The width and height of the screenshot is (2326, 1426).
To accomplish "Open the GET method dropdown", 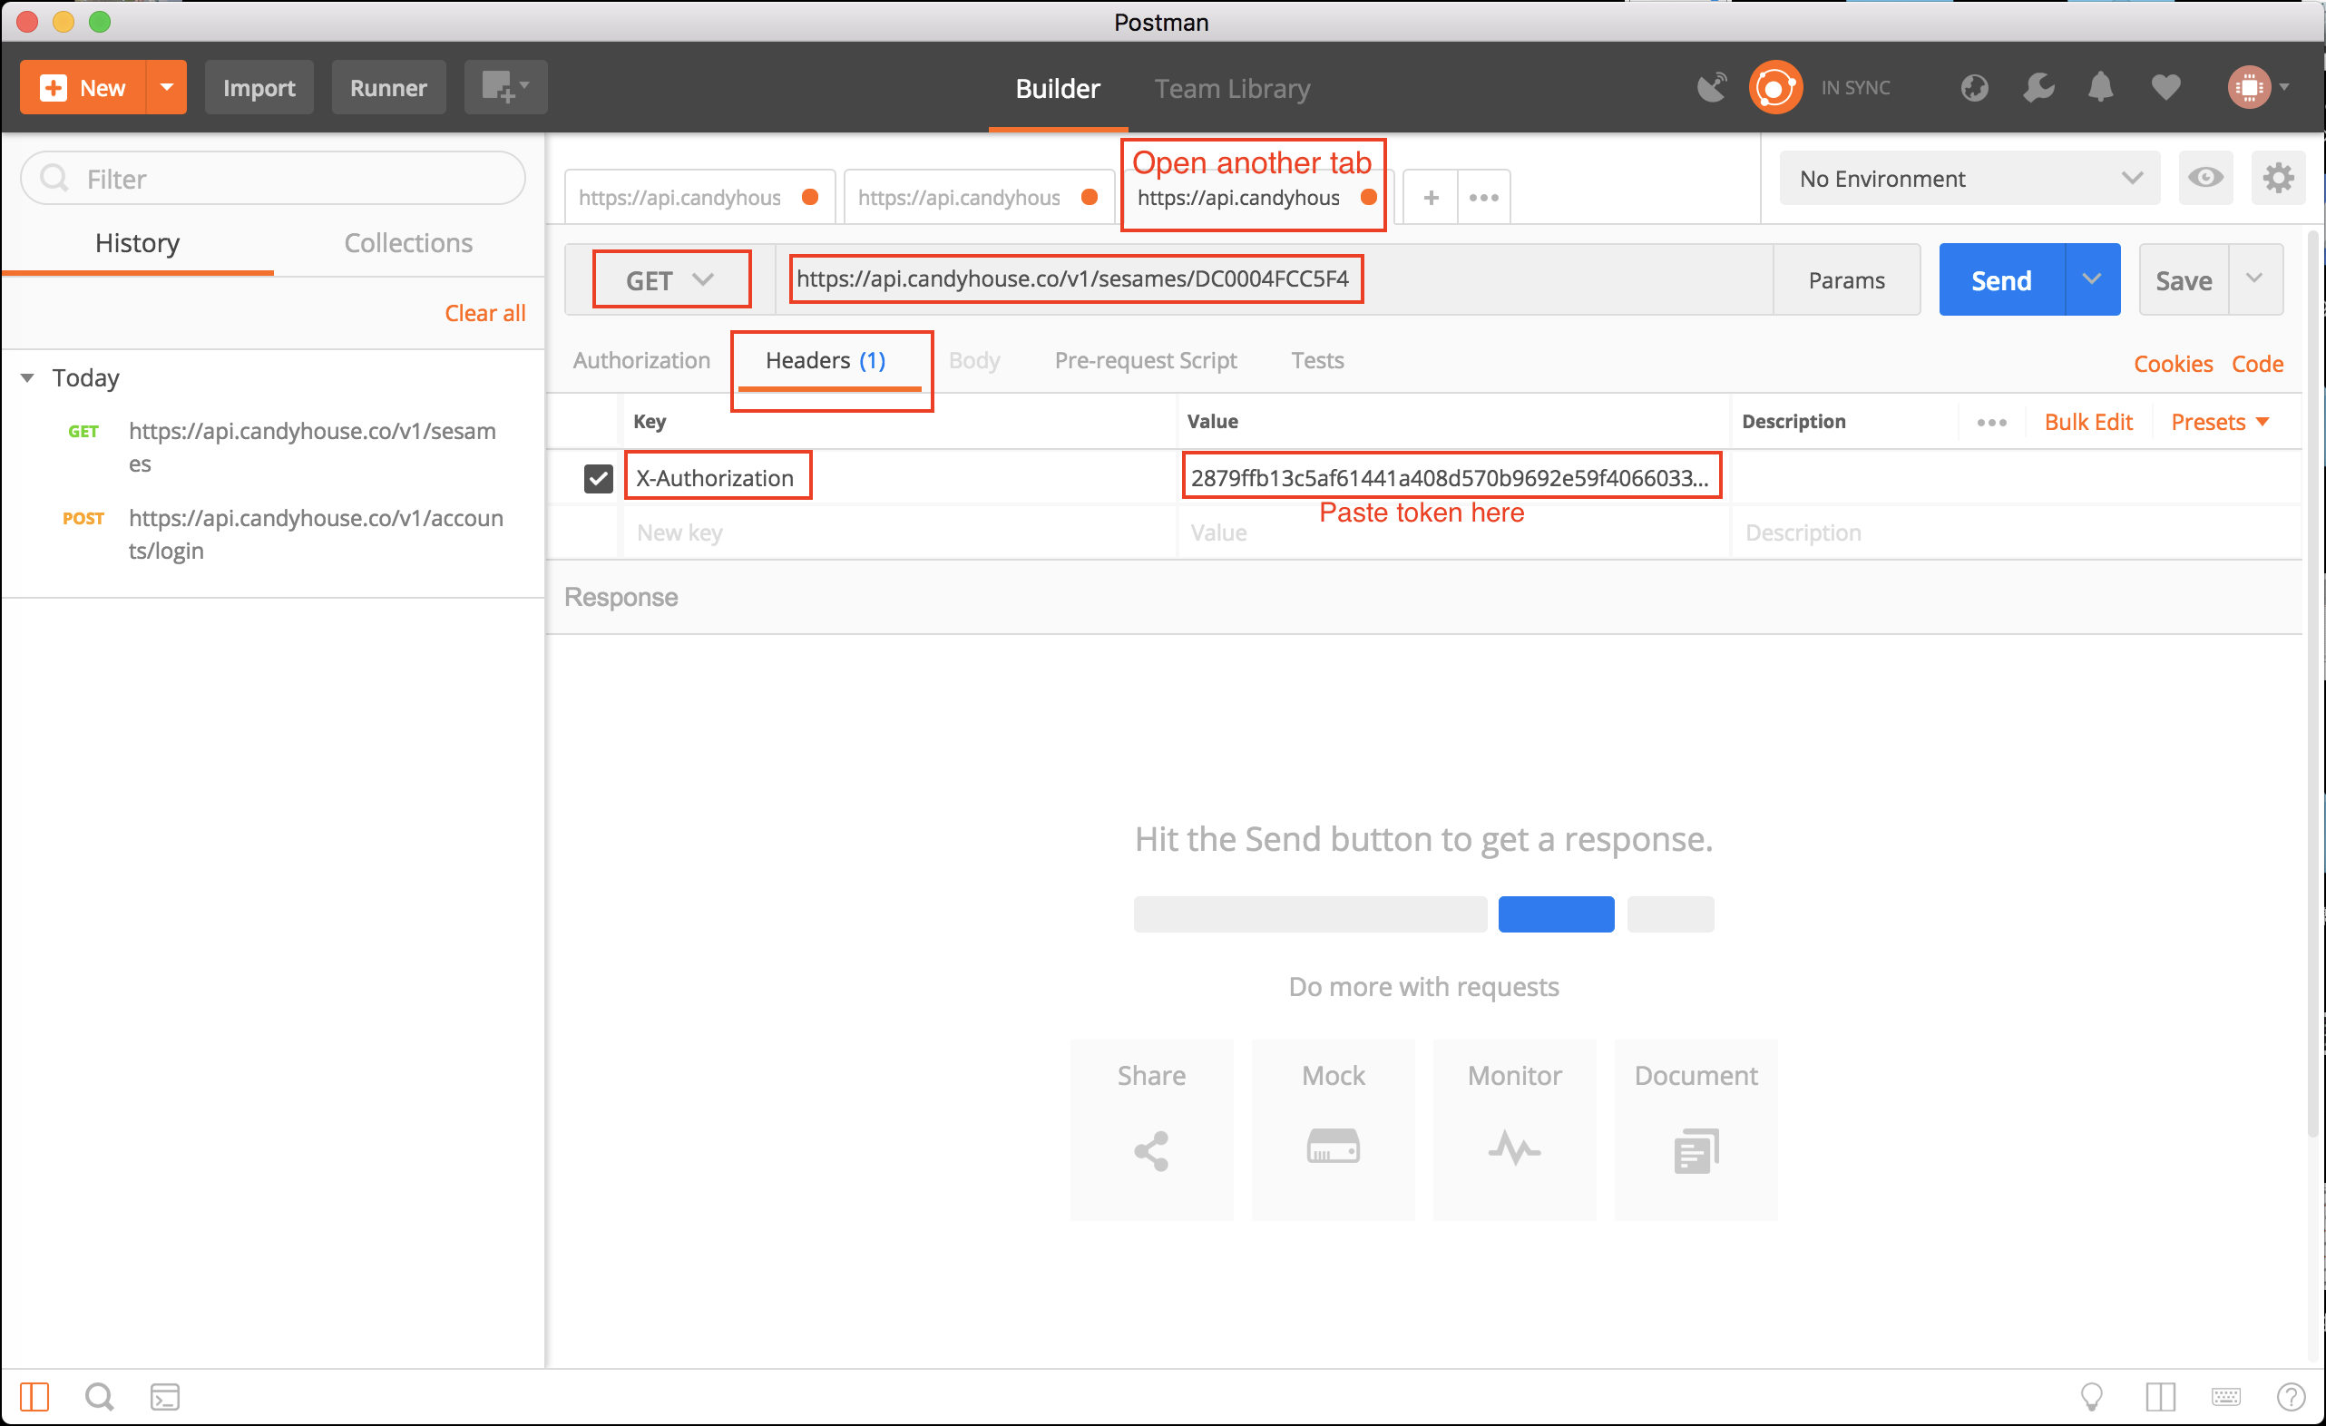I will click(x=670, y=280).
